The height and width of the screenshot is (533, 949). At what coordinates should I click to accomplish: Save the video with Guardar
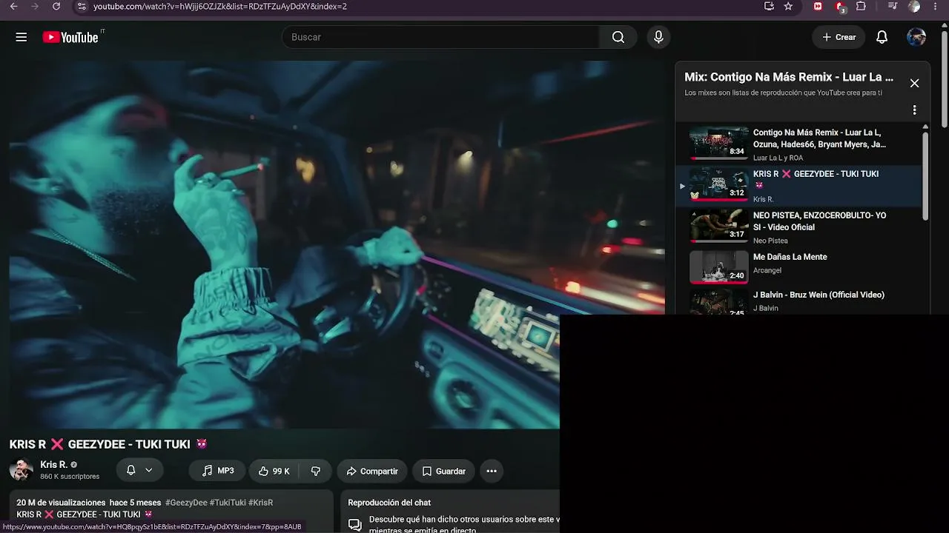point(443,471)
